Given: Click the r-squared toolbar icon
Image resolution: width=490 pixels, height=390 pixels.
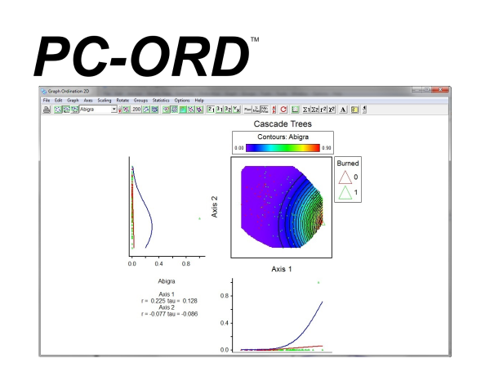Looking at the screenshot, I should [x=323, y=110].
